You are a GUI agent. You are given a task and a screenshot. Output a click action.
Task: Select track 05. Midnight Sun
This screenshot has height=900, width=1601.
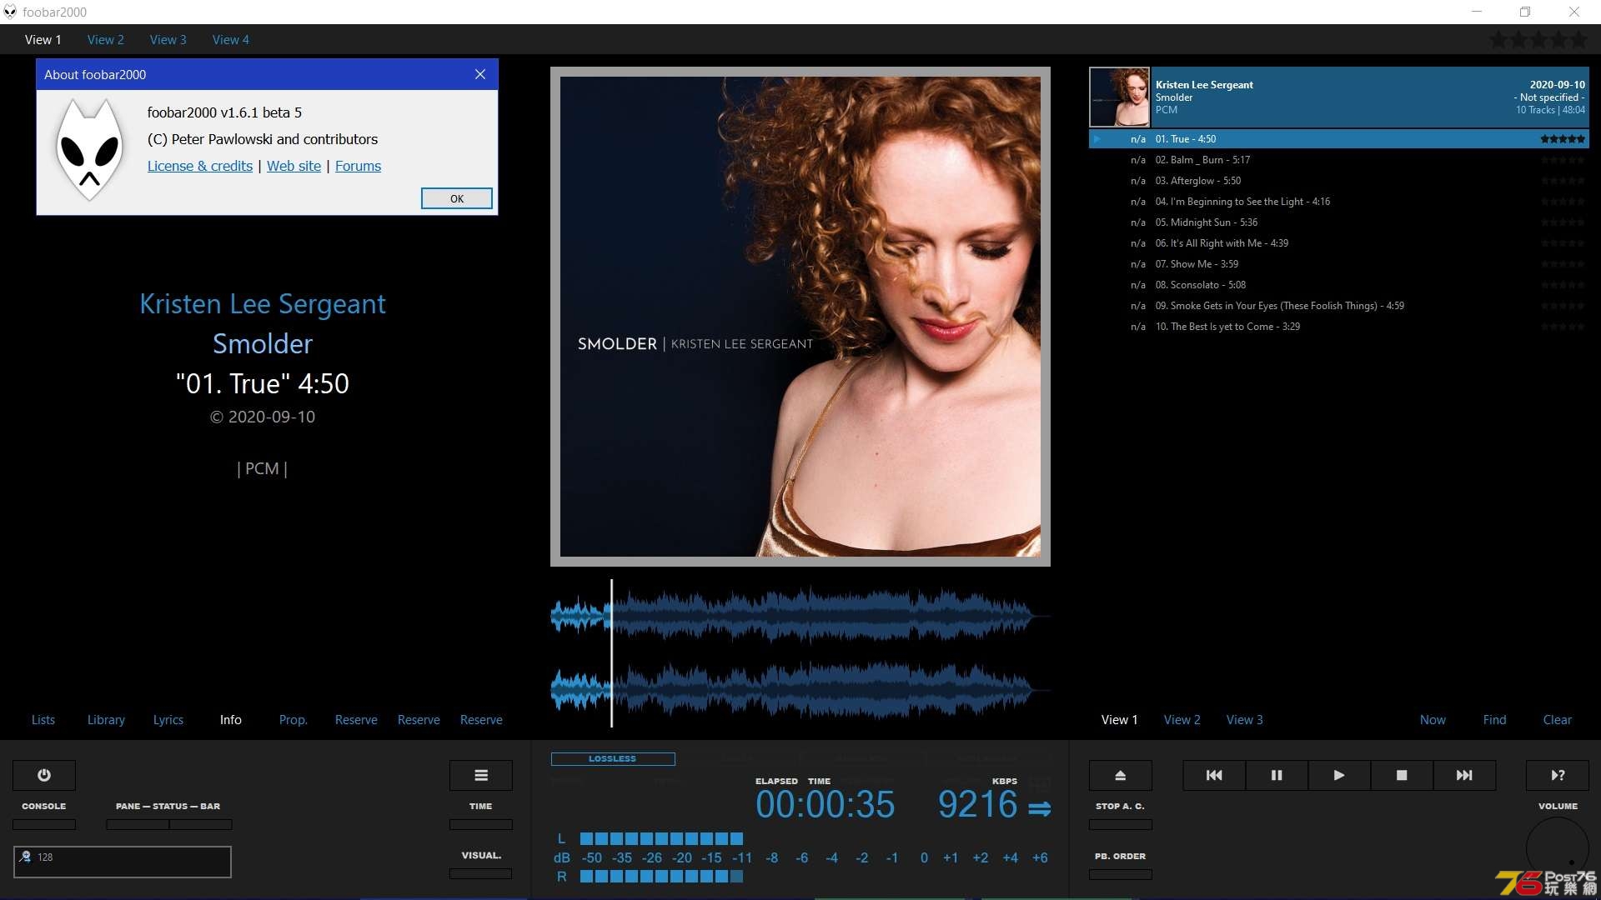pyautogui.click(x=1339, y=222)
